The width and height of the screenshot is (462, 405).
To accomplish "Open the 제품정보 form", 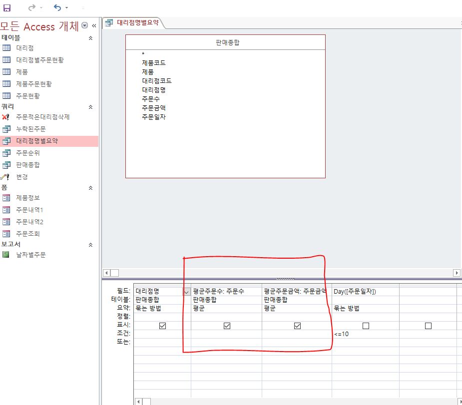I will click(27, 198).
